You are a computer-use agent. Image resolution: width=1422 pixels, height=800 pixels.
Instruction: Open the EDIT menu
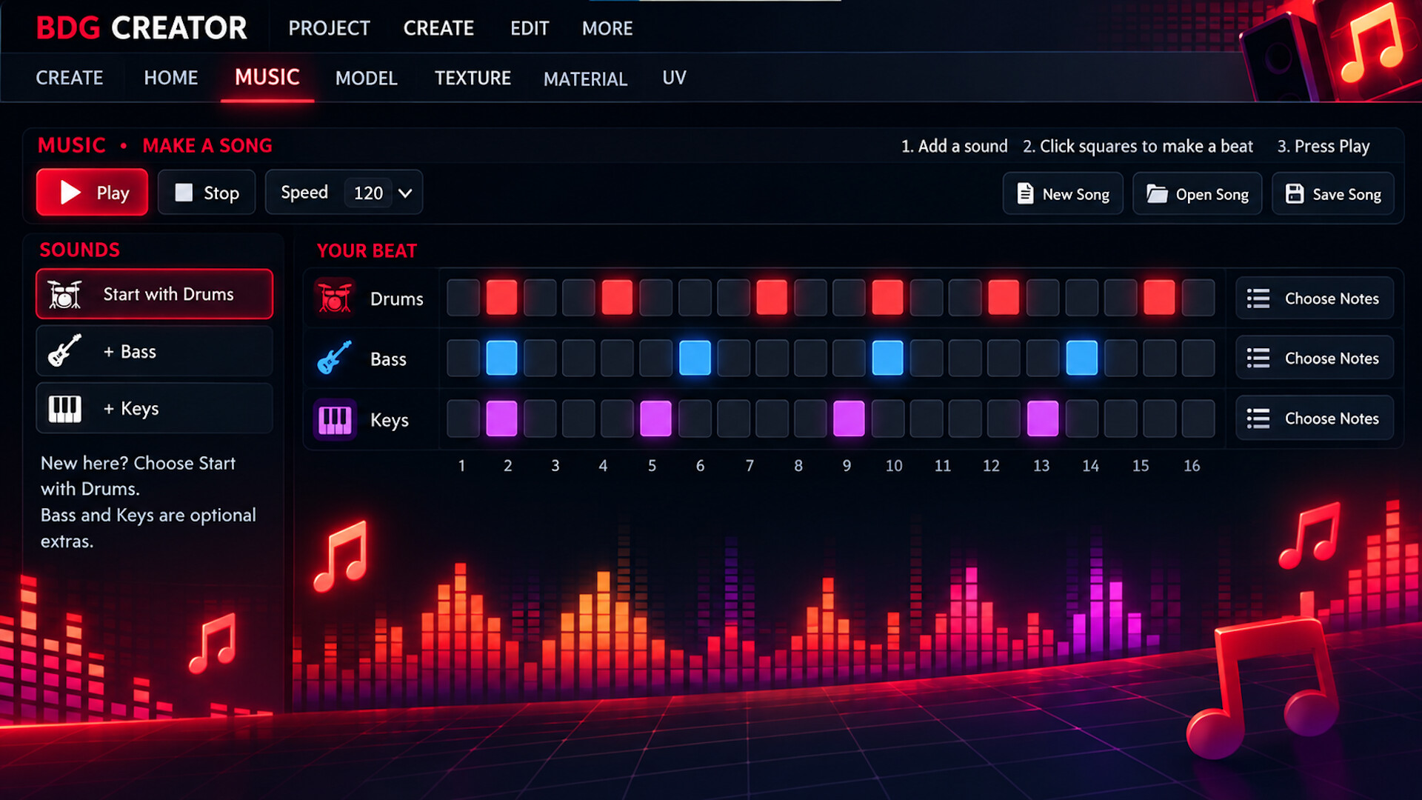click(x=530, y=28)
